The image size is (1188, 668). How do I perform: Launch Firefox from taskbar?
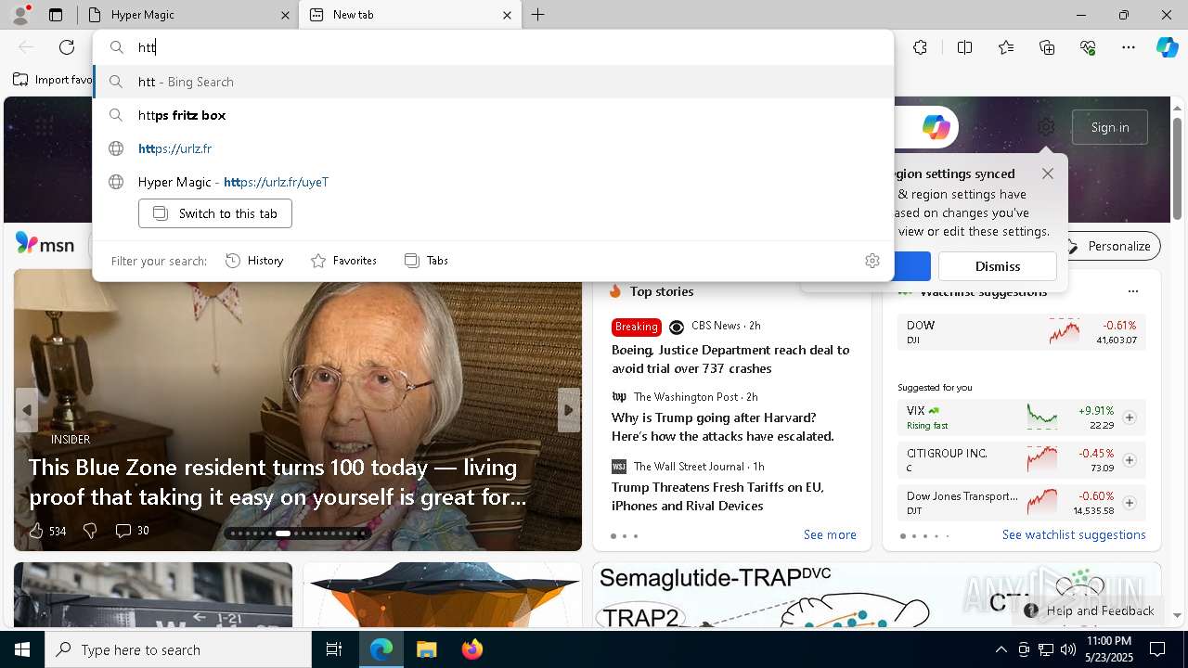pyautogui.click(x=471, y=649)
